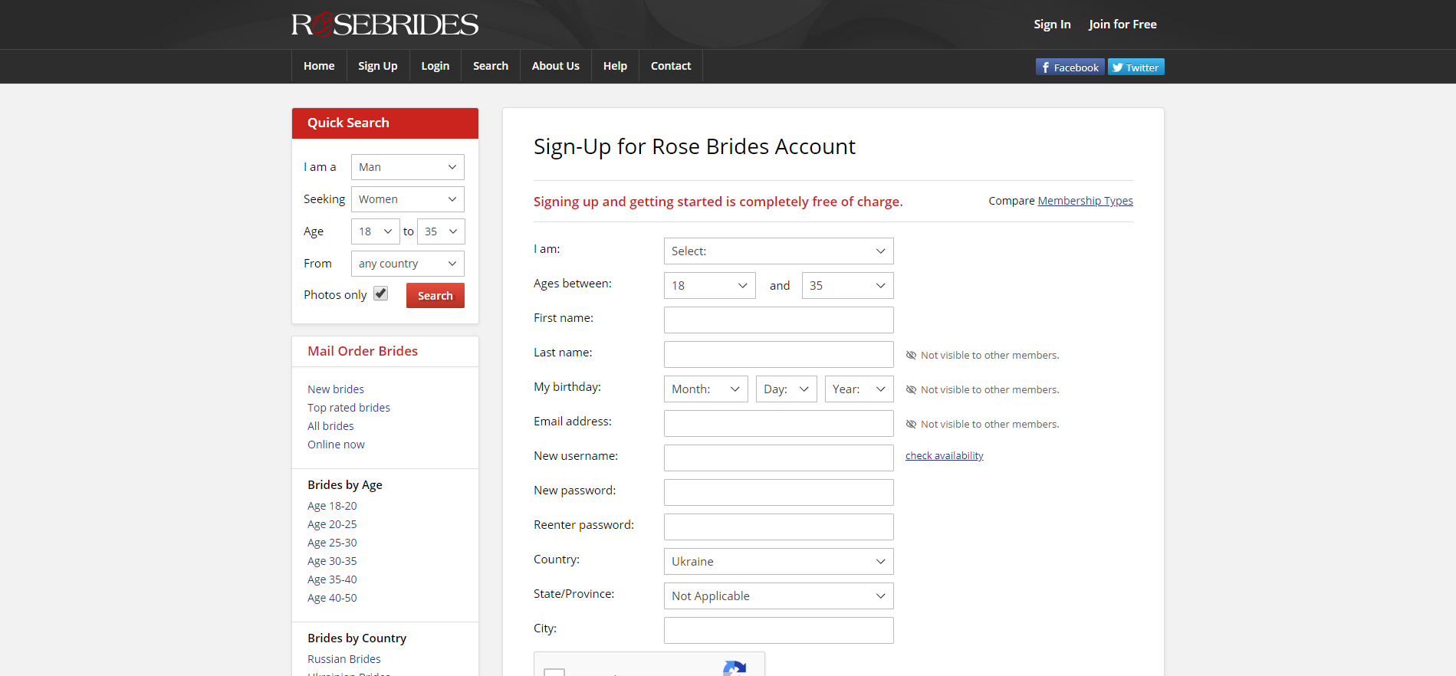Click the hidden-eye icon beside Email address

[911, 424]
